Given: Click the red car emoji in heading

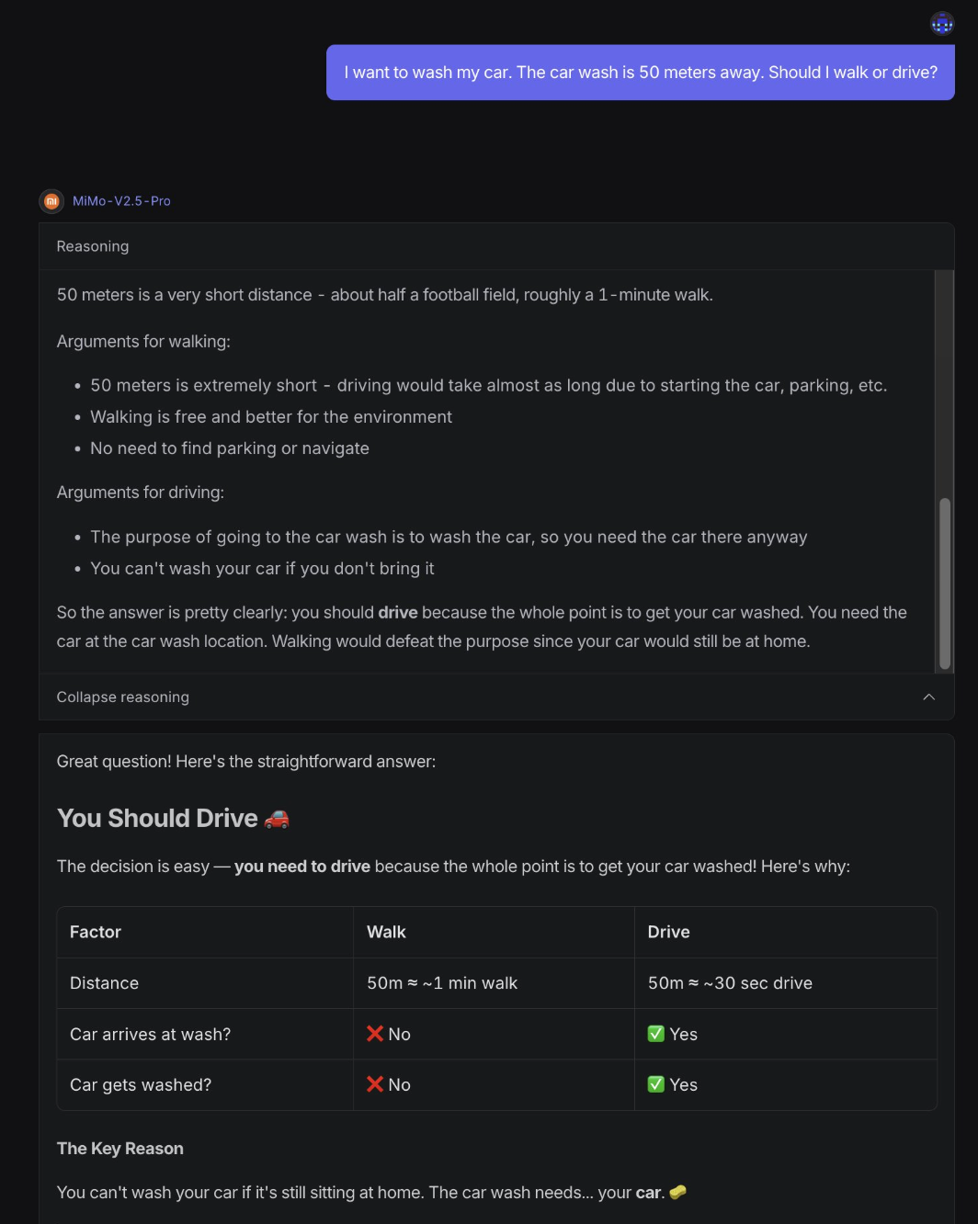Looking at the screenshot, I should coord(277,818).
